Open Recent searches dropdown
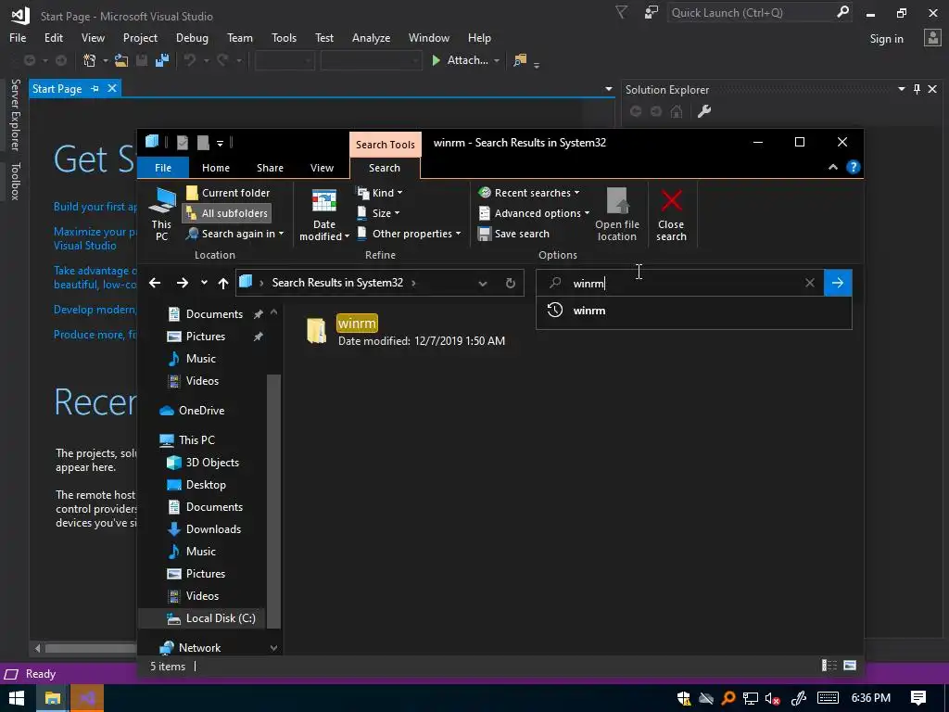 click(529, 193)
